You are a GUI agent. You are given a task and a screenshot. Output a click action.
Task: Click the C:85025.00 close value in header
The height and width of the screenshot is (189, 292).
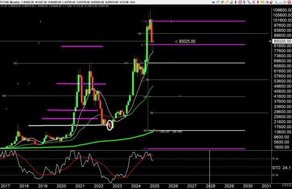[x=28, y=2]
